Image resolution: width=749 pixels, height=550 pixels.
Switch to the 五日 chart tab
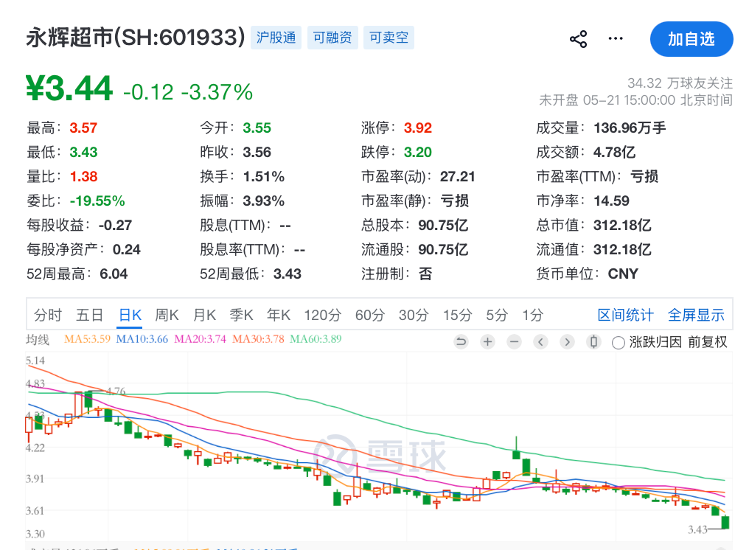[x=90, y=315]
